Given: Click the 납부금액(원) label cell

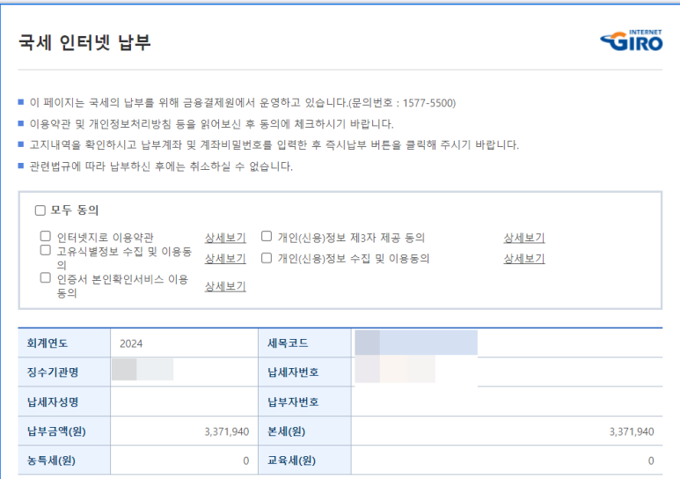Looking at the screenshot, I should [64, 431].
